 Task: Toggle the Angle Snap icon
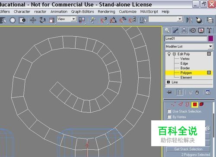click(113, 20)
